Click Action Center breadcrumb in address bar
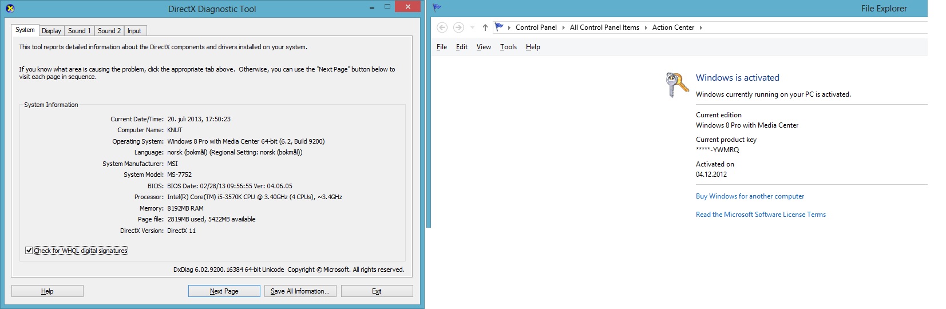Viewport: 946px width, 309px height. (x=673, y=27)
